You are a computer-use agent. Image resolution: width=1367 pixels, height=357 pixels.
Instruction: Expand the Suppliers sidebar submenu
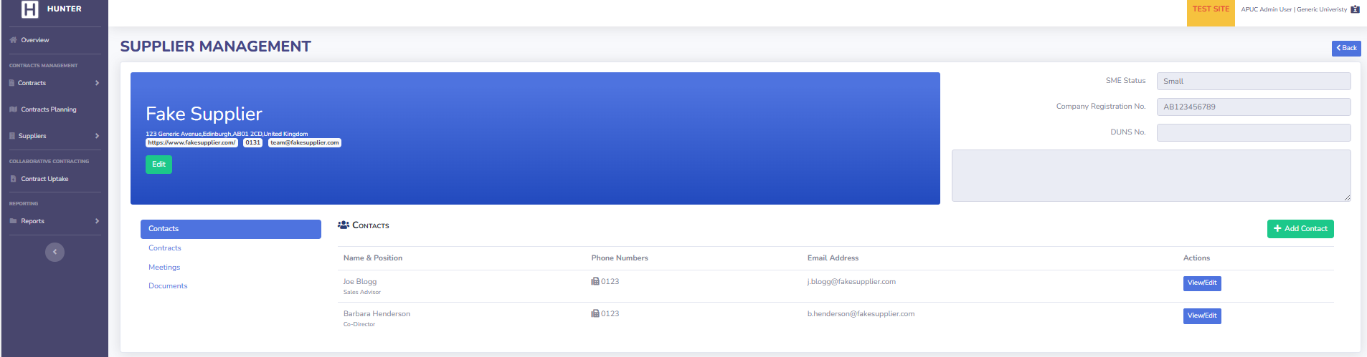pos(97,136)
